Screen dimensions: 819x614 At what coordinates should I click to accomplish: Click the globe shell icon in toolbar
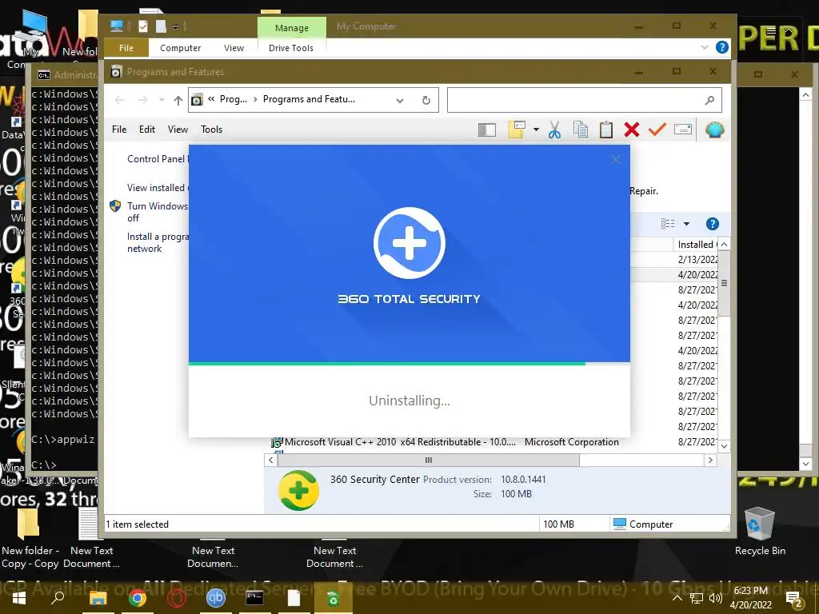point(714,130)
